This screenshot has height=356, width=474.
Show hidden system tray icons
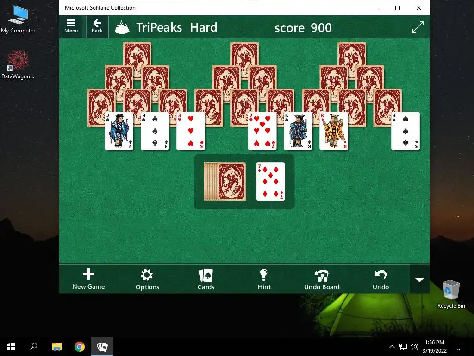(x=392, y=347)
